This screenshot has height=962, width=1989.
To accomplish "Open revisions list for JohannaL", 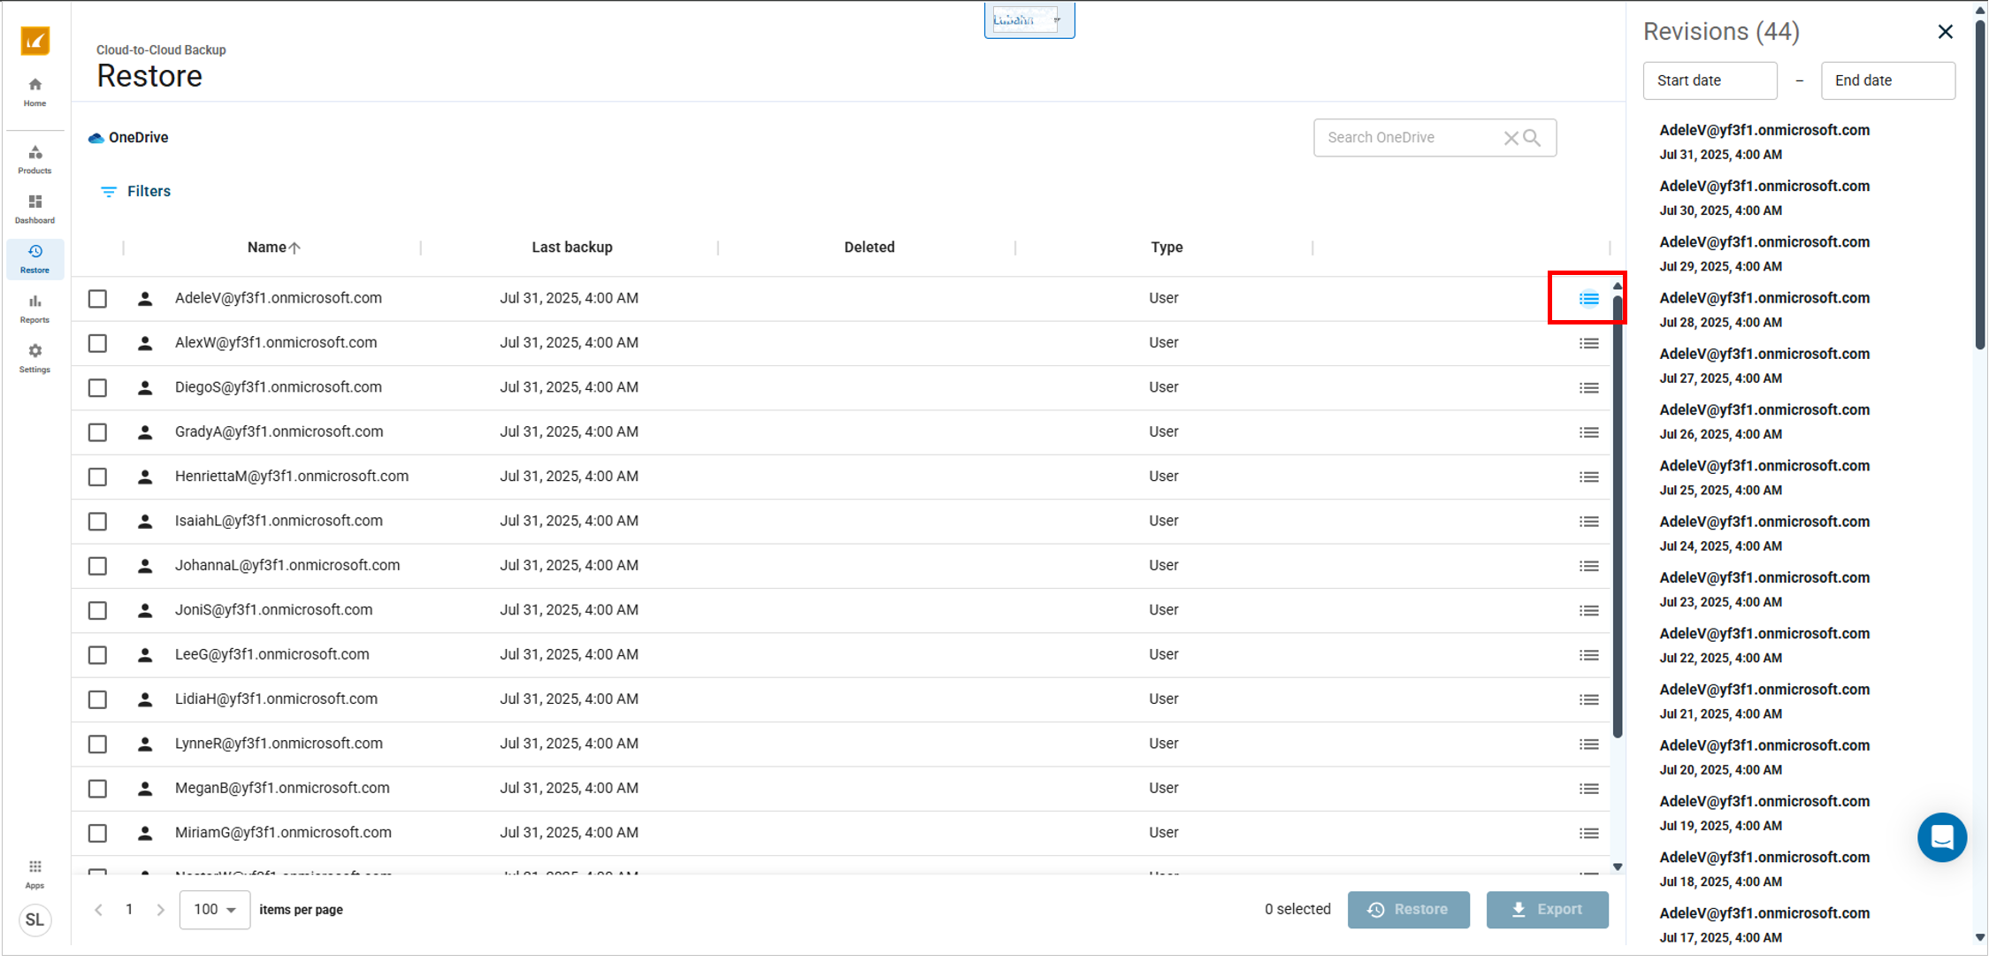I will click(1588, 566).
